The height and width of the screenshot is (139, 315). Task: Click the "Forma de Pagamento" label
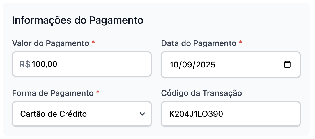coord(53,93)
